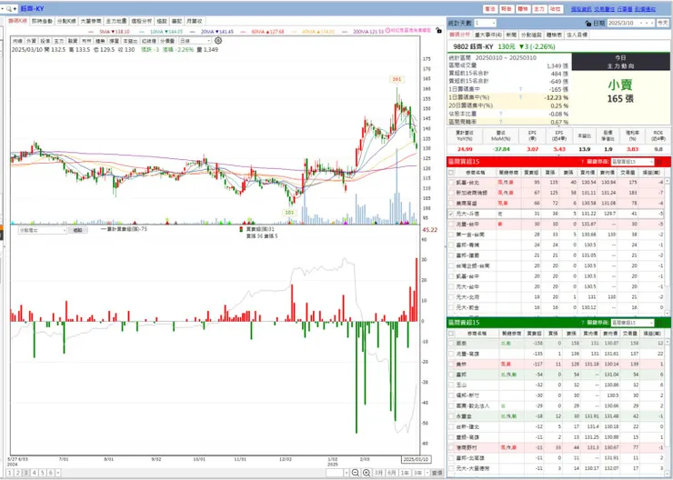Click the red 哈拉 button
Screen dimensions: 673x480
556,9
